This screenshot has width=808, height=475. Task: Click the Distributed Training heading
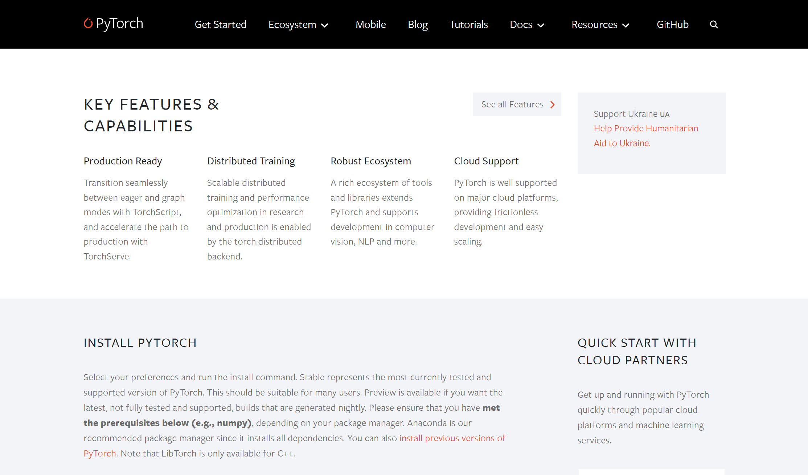251,161
